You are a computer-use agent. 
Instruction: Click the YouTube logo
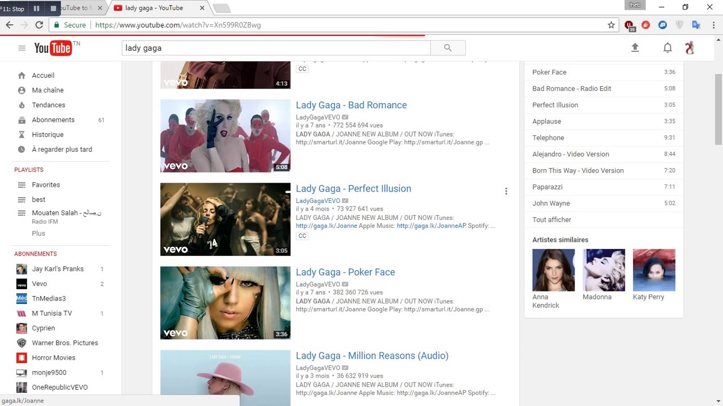tap(53, 48)
